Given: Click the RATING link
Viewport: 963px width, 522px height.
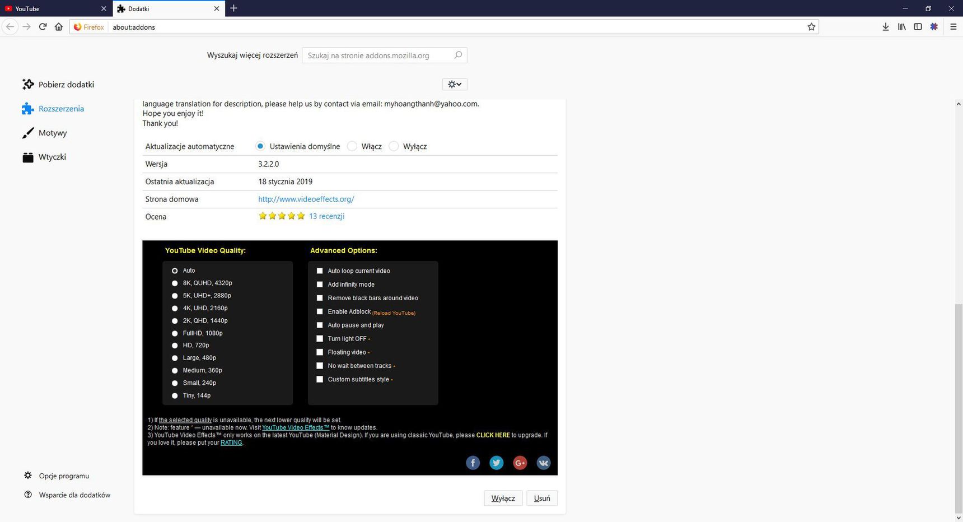Looking at the screenshot, I should [231, 442].
